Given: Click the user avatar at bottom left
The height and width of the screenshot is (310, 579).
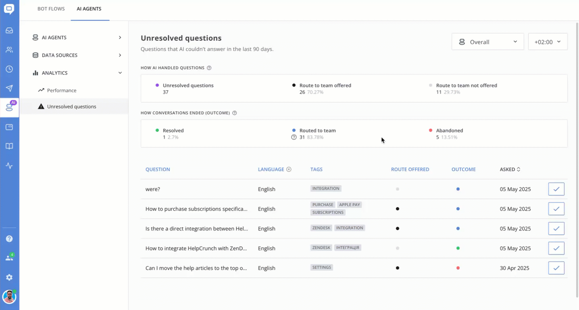Looking at the screenshot, I should 9,297.
